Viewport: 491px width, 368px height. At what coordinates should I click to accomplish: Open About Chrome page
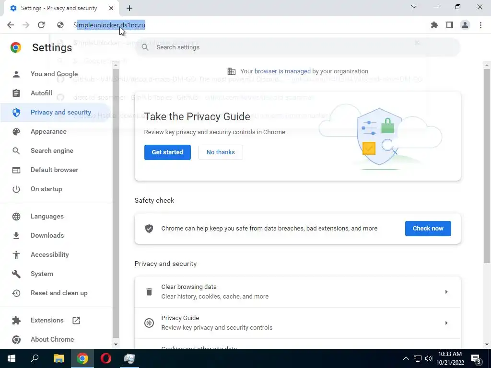click(x=52, y=339)
